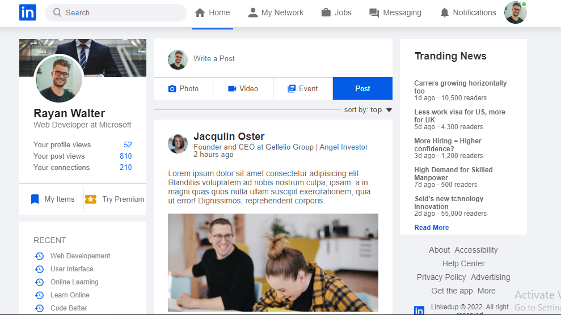Click the Read More link
561x315 pixels.
click(432, 228)
